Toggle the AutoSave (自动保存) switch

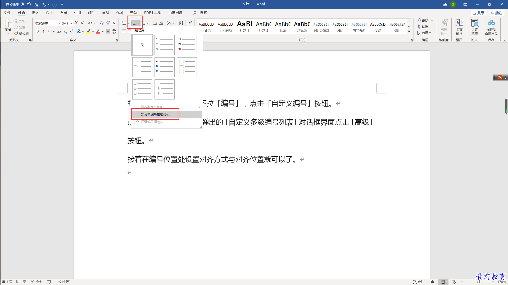[26, 4]
